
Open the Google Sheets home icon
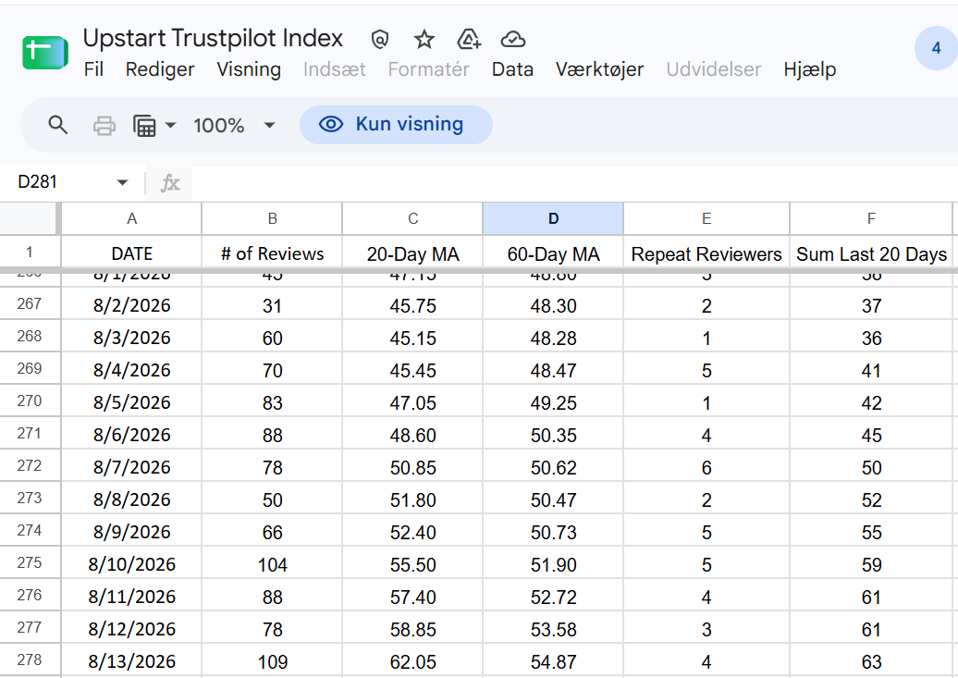[x=44, y=53]
